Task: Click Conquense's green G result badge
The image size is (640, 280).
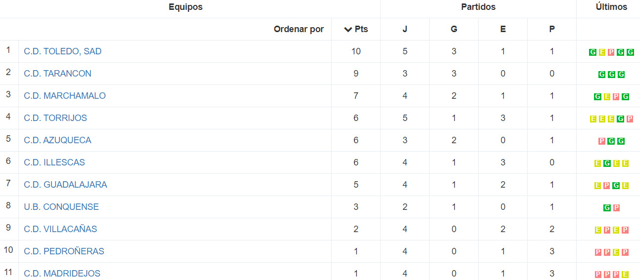Action: [607, 208]
